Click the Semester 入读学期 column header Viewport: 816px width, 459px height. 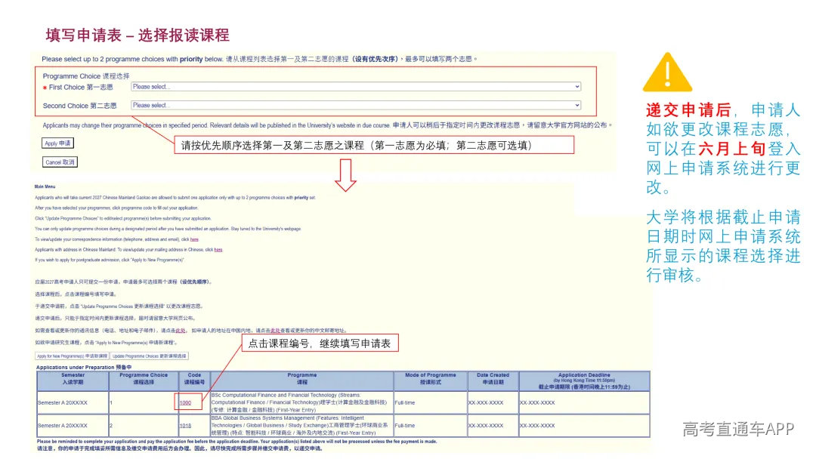73,381
